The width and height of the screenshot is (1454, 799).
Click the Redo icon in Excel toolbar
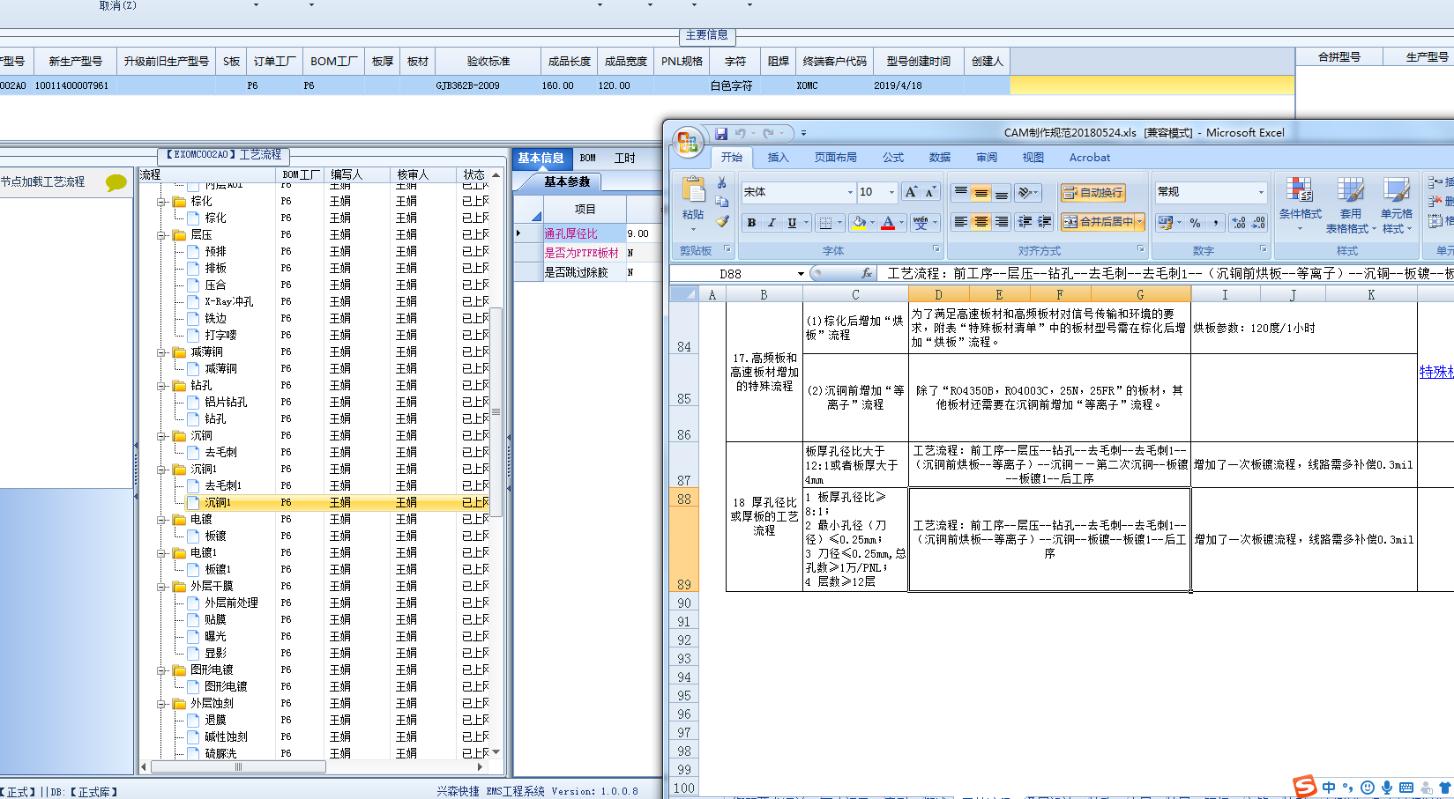[x=768, y=133]
